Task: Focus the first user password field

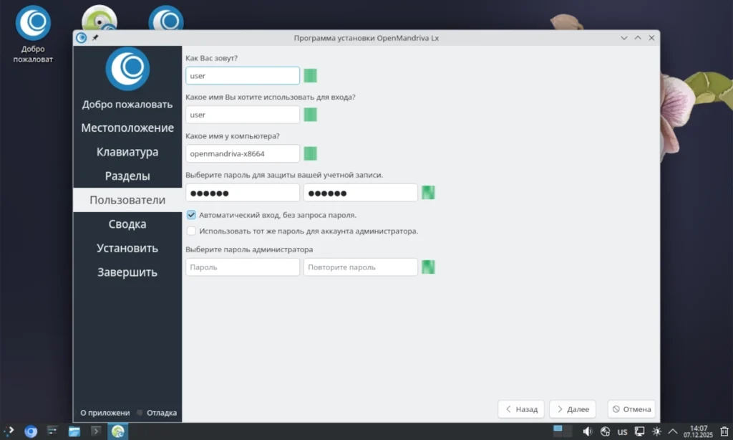Action: point(243,192)
